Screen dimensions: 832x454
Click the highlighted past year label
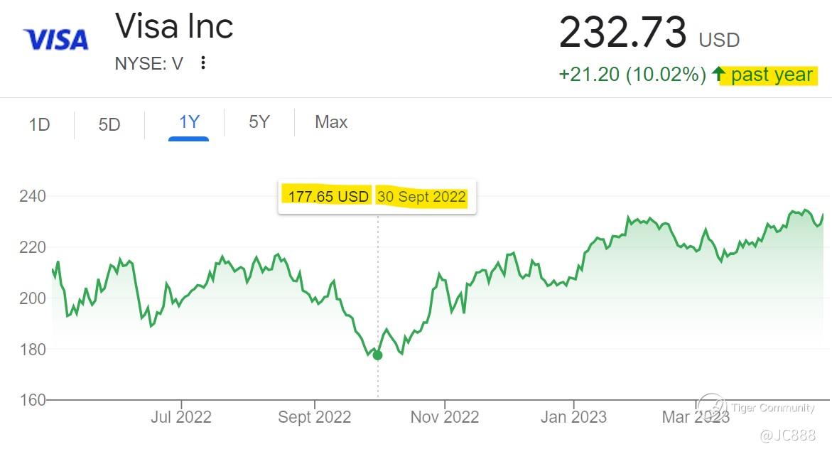tap(772, 74)
